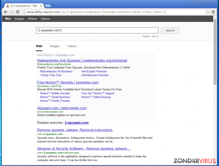Screen dimensions: 219x166
Task: Open the Anti-Malware Premium sublink
Action: click(x=95, y=75)
